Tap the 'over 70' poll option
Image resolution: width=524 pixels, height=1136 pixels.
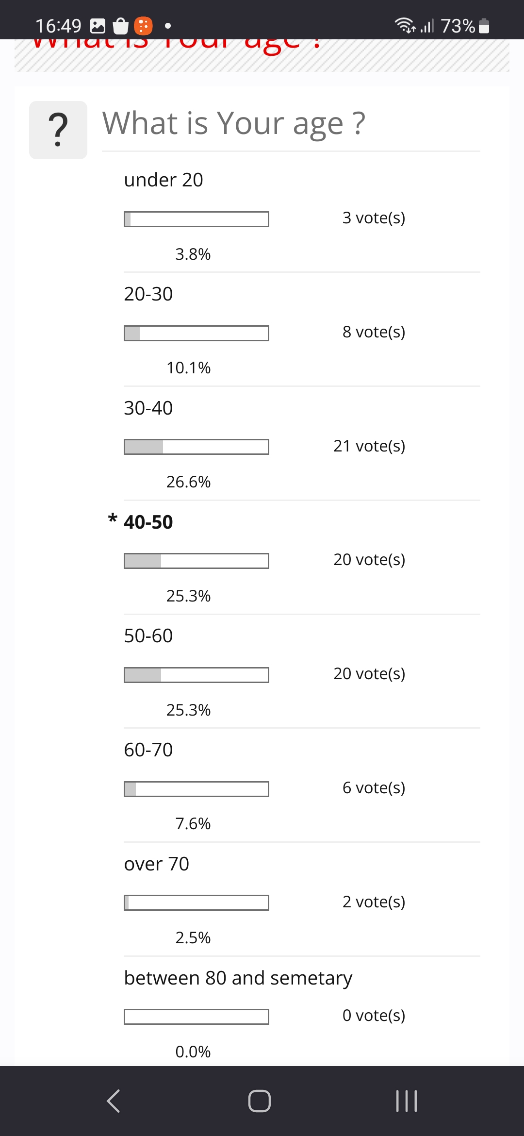tap(156, 864)
